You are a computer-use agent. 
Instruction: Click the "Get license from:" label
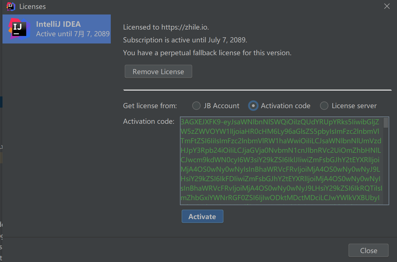[x=150, y=106]
